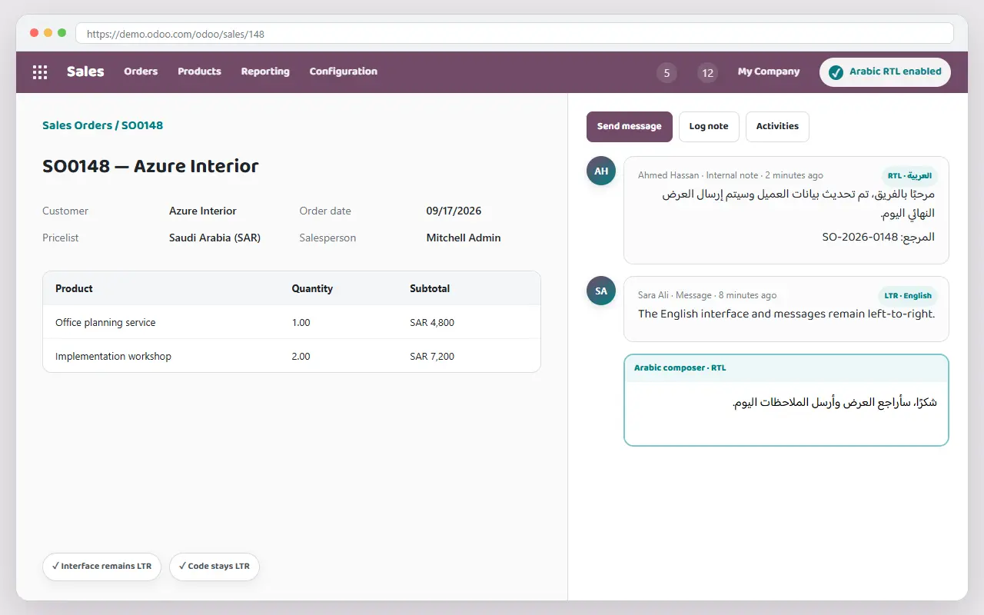The height and width of the screenshot is (615, 984).
Task: Click the Sales app title
Action: [85, 71]
